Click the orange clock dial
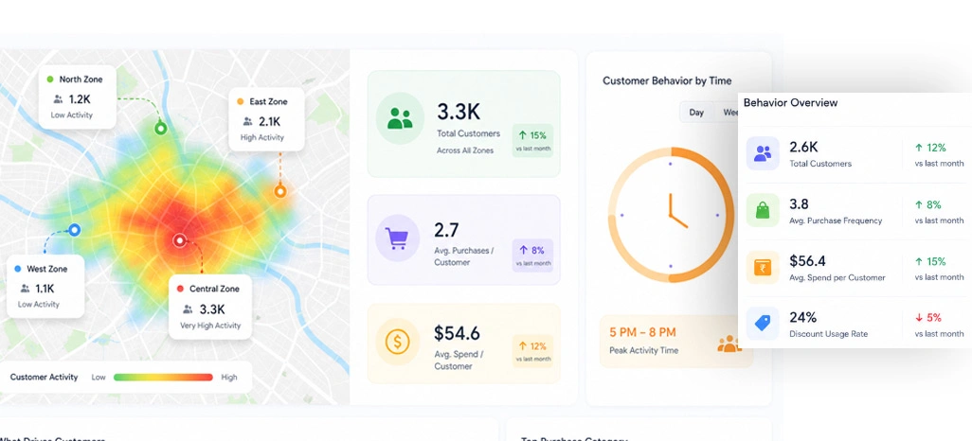Viewport: 972px width, 441px height. coord(670,215)
